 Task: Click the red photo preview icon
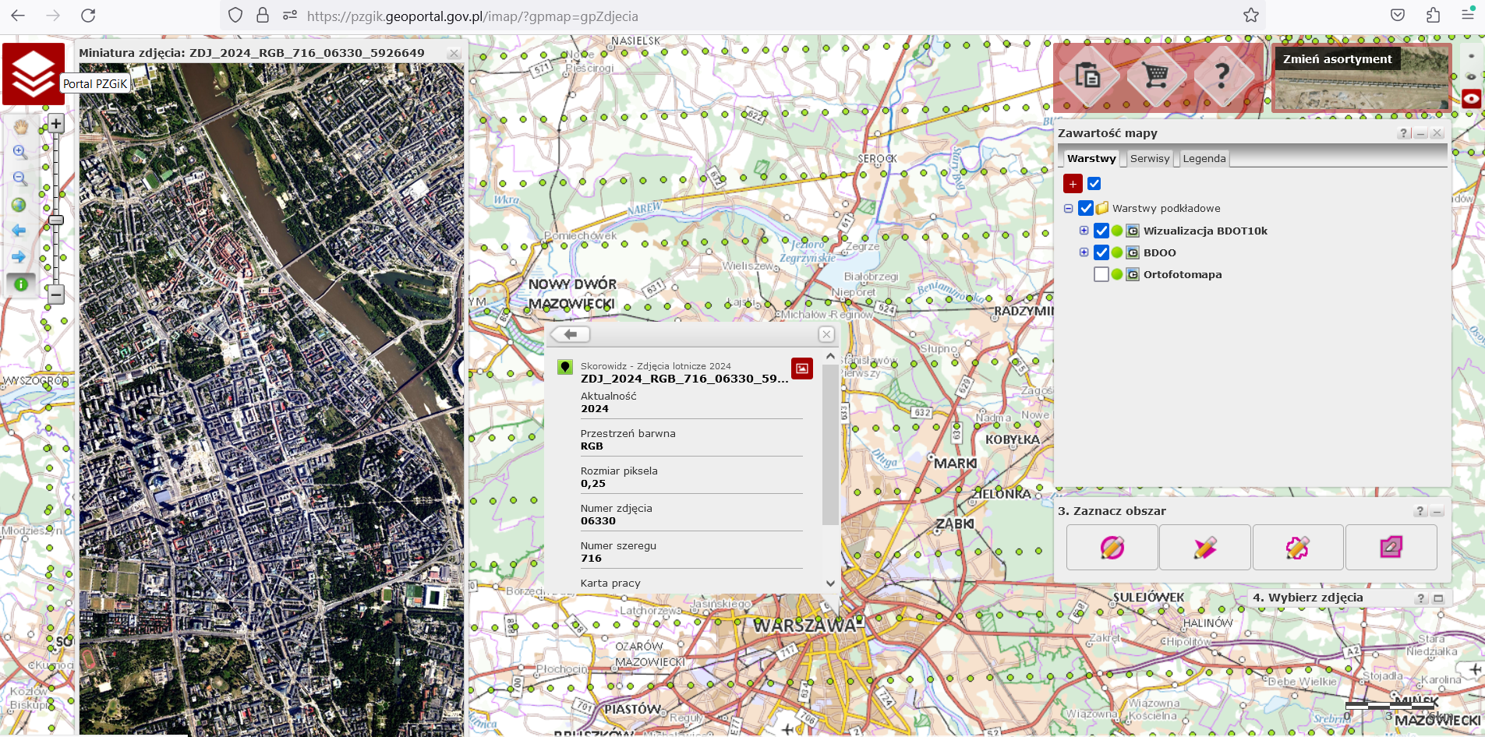pyautogui.click(x=801, y=368)
